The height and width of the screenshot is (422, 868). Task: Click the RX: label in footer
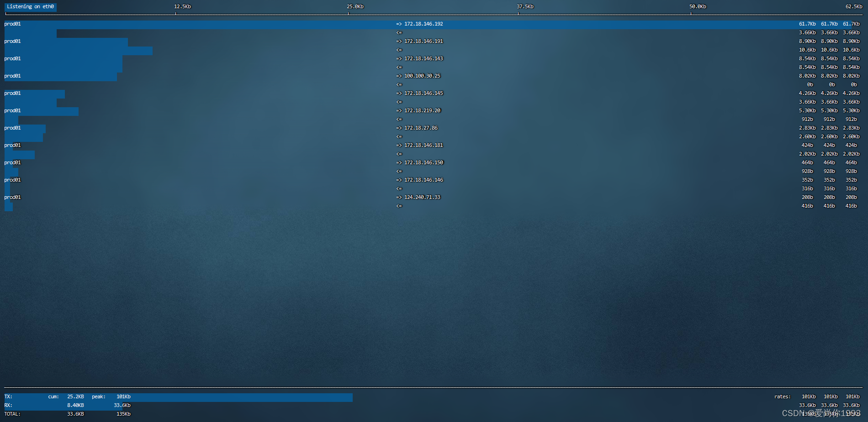8,405
